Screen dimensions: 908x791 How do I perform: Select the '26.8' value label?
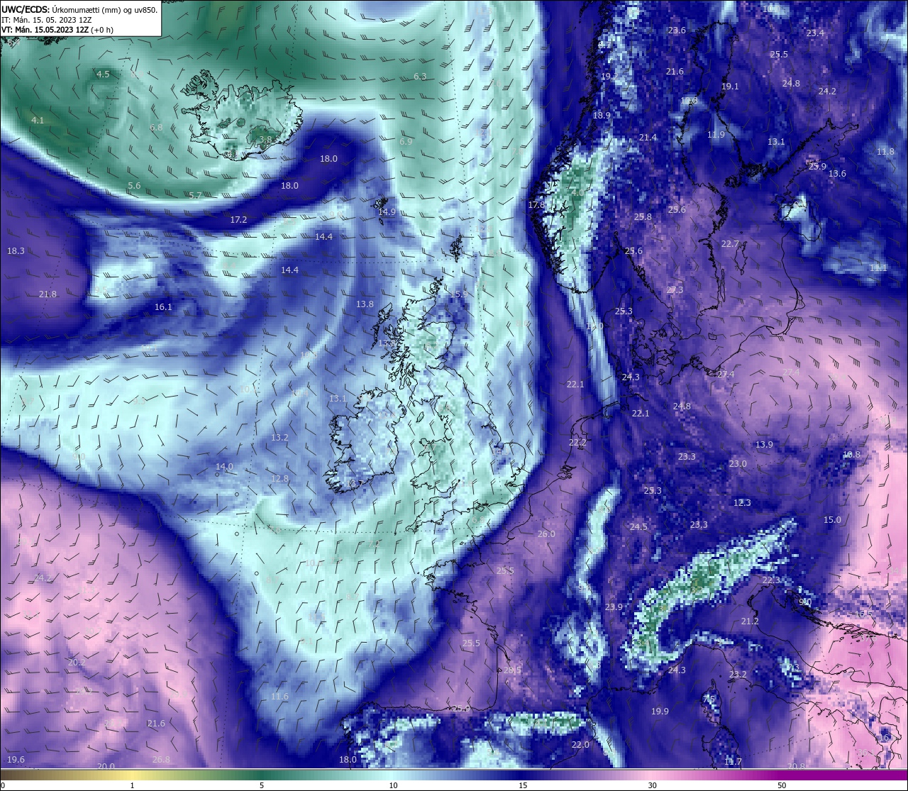(161, 760)
